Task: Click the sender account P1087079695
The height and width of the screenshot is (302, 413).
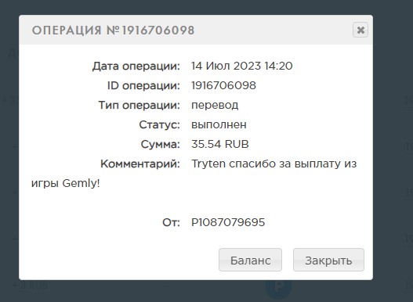Action: coord(228,222)
